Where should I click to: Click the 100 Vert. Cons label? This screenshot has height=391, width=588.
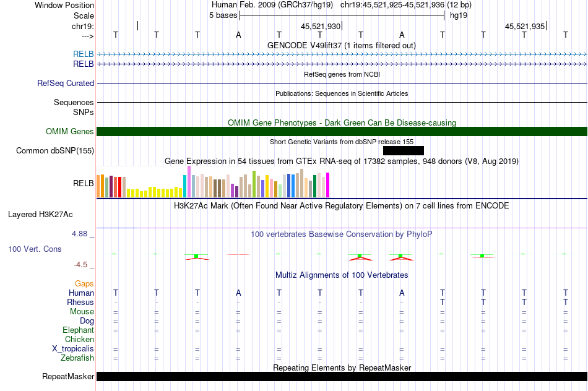[35, 249]
